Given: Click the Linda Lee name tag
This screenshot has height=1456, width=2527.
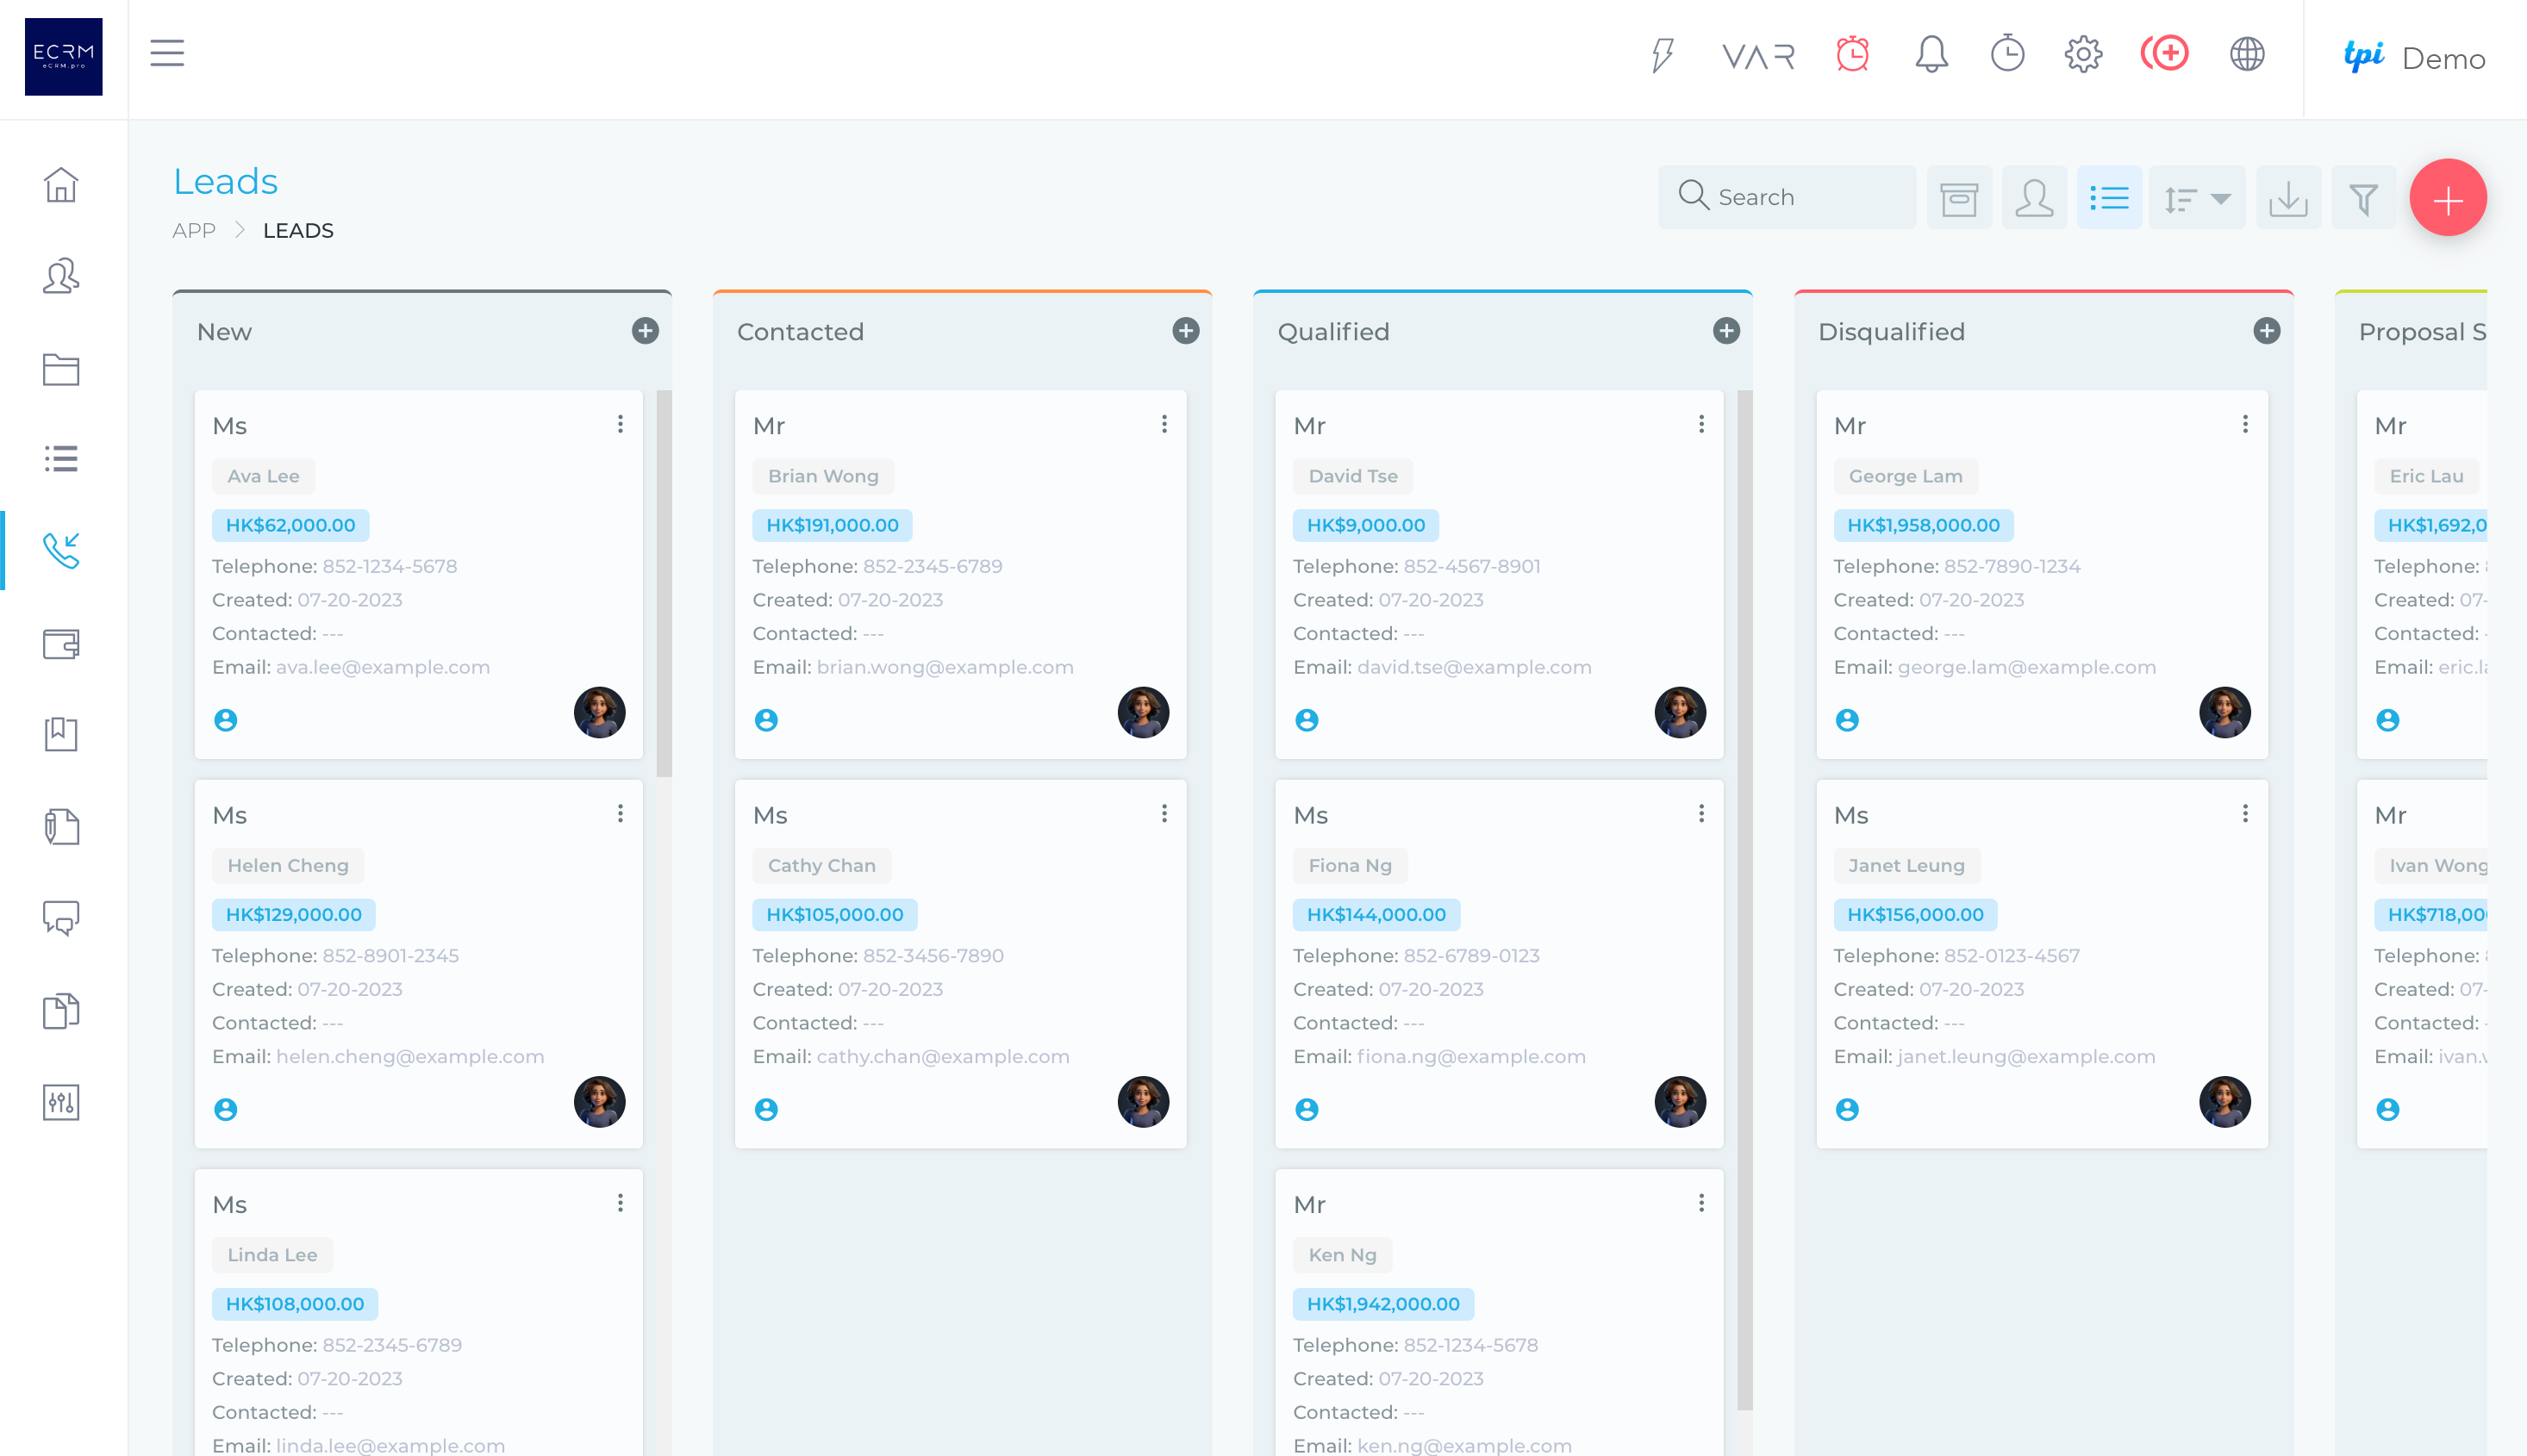Looking at the screenshot, I should coord(272,1255).
